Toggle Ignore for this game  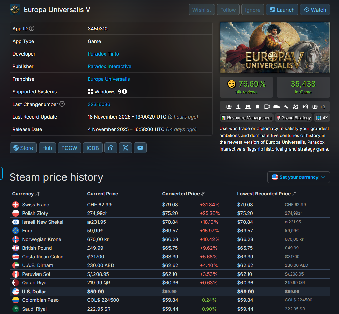click(x=253, y=10)
